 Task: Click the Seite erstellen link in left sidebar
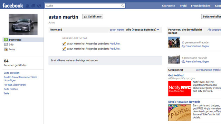point(11,73)
